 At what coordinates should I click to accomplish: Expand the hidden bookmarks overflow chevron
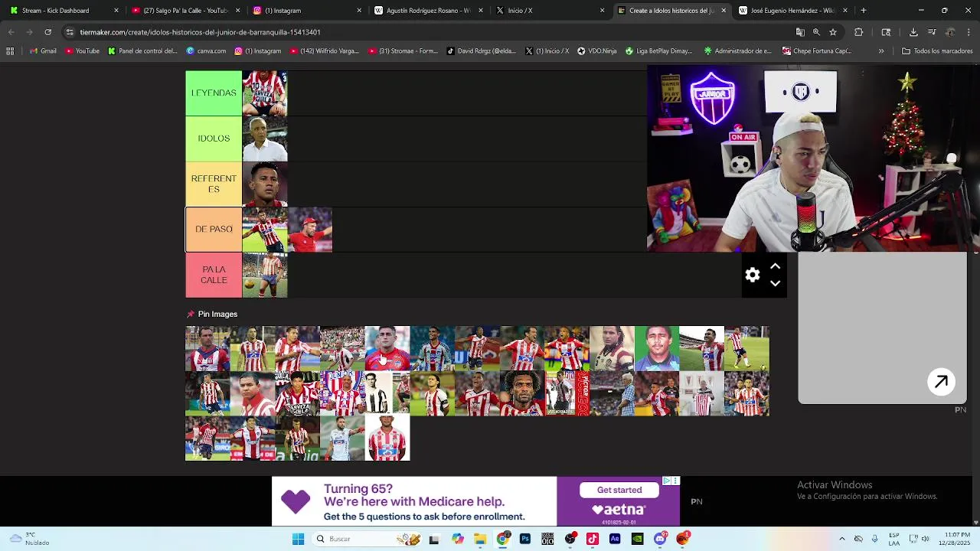click(881, 51)
